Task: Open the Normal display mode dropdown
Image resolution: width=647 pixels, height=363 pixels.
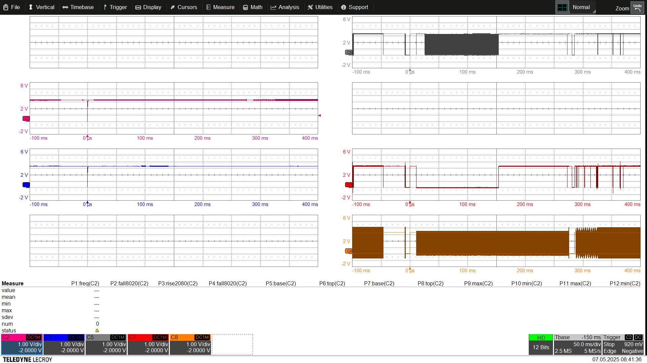Action: pos(583,7)
